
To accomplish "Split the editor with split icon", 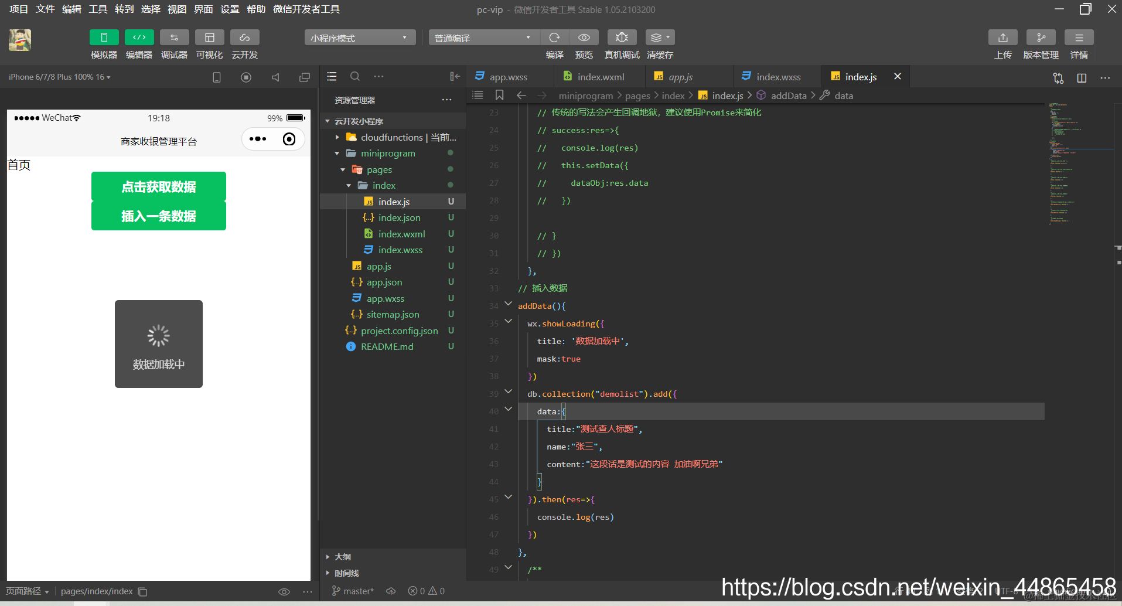I will (1082, 77).
